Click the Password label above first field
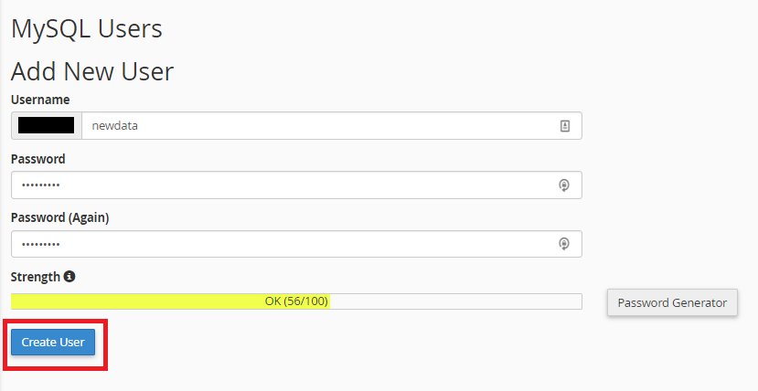This screenshot has width=758, height=391. tap(38, 159)
